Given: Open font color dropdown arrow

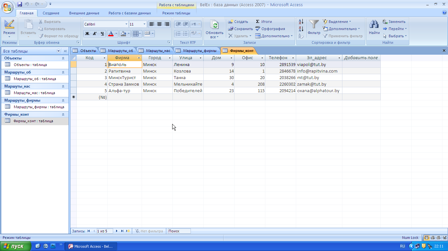Looking at the screenshot, I should click(116, 33).
